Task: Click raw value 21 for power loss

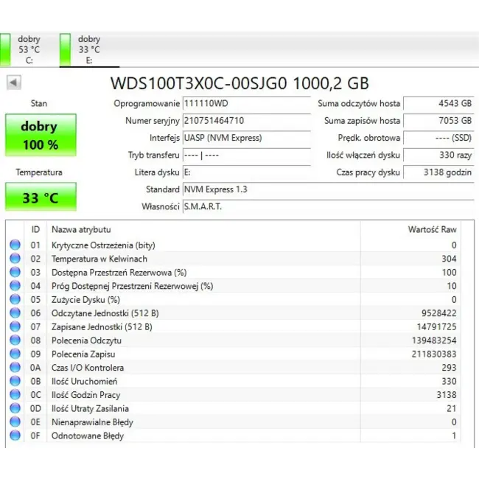Action: pos(452,408)
